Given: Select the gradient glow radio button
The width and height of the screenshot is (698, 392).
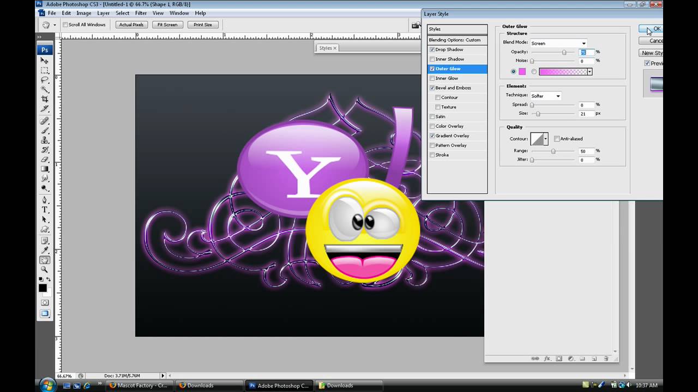Looking at the screenshot, I should coord(534,71).
